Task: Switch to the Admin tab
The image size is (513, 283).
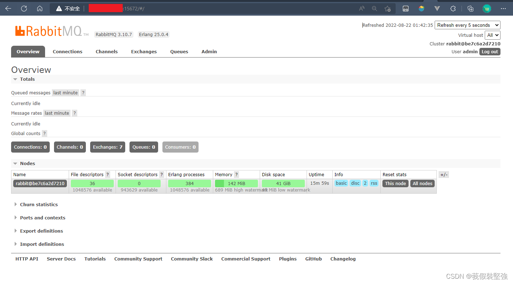Action: click(x=209, y=51)
